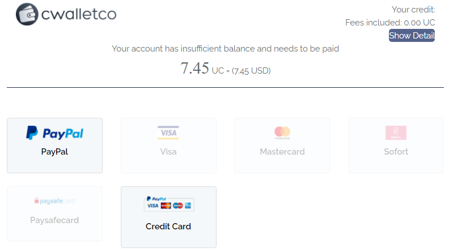Choose the Visa payment label
The height and width of the screenshot is (252, 449).
tap(168, 152)
